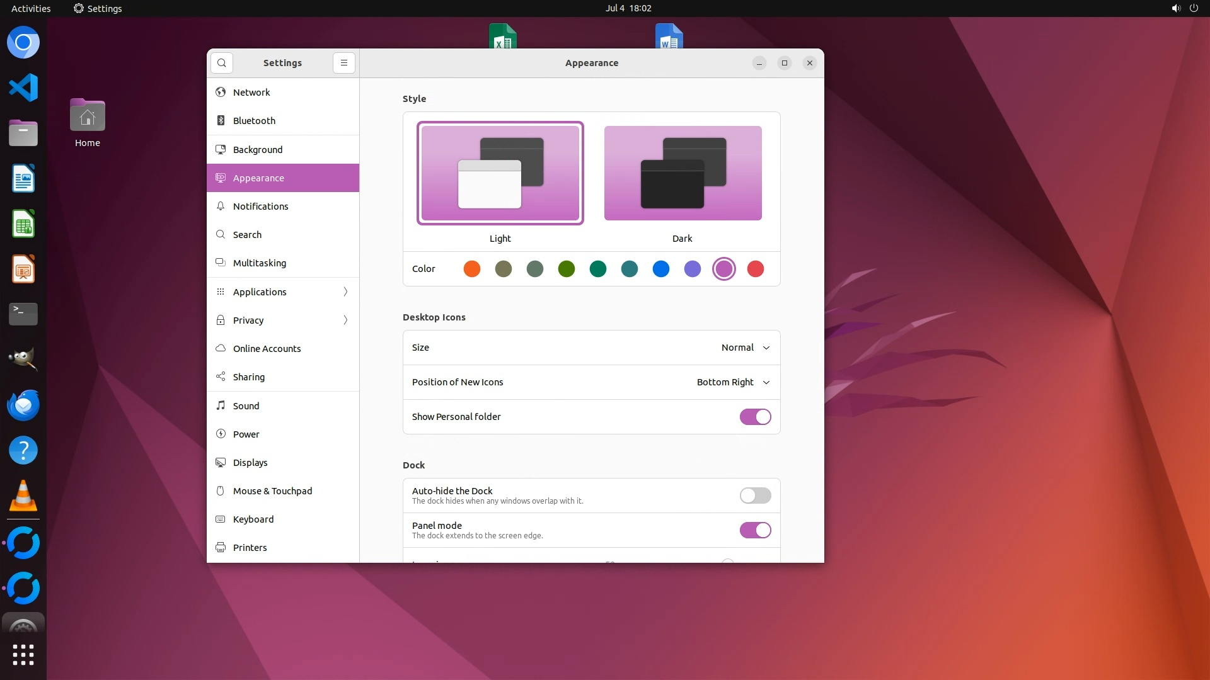Viewport: 1210px width, 680px height.
Task: Launch Thunderbird mail from the dock
Action: [x=23, y=405]
